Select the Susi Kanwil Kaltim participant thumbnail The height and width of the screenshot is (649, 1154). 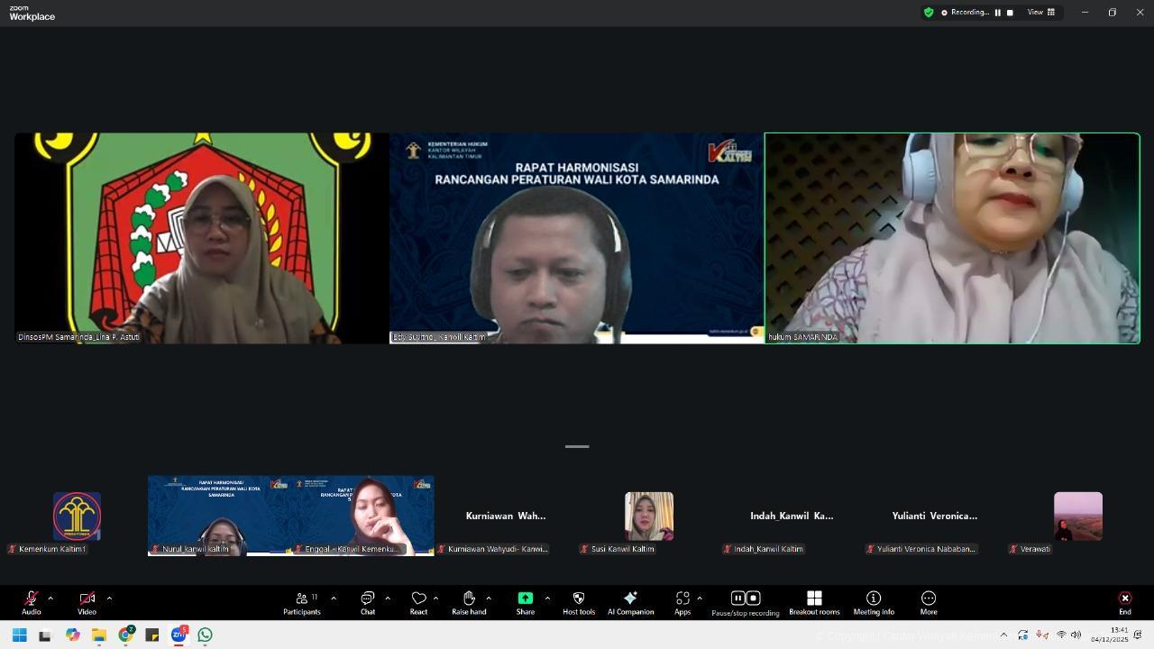(648, 518)
